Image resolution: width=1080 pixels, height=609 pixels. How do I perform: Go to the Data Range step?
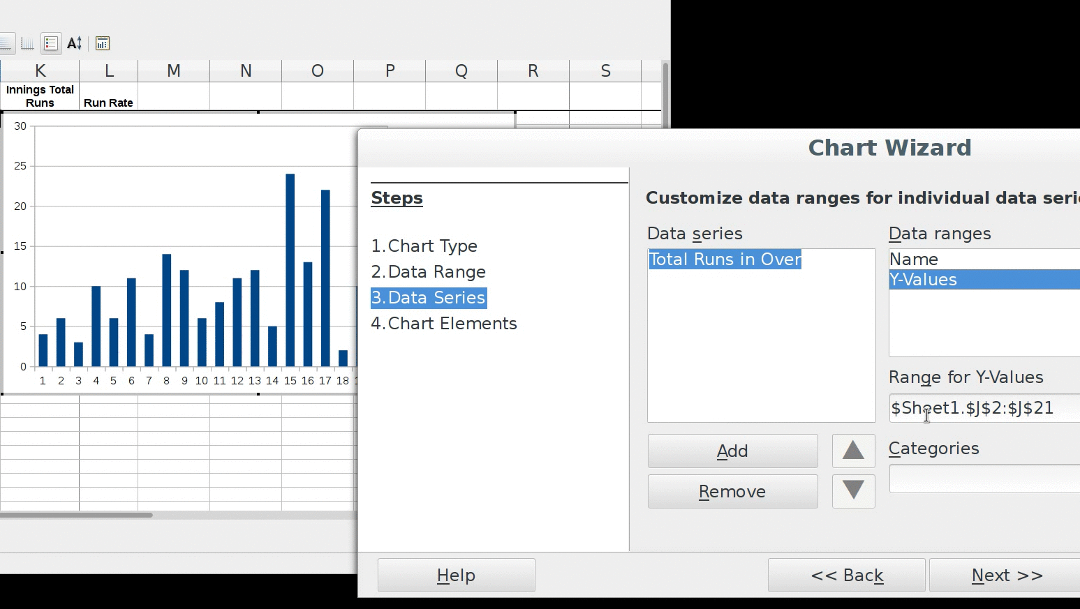coord(429,272)
